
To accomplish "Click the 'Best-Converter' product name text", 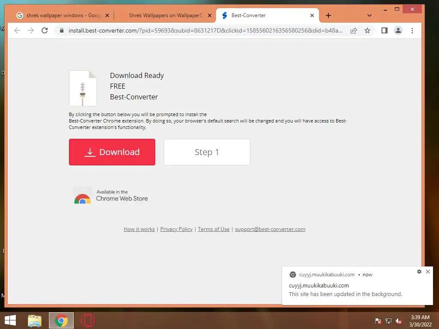I will (134, 97).
